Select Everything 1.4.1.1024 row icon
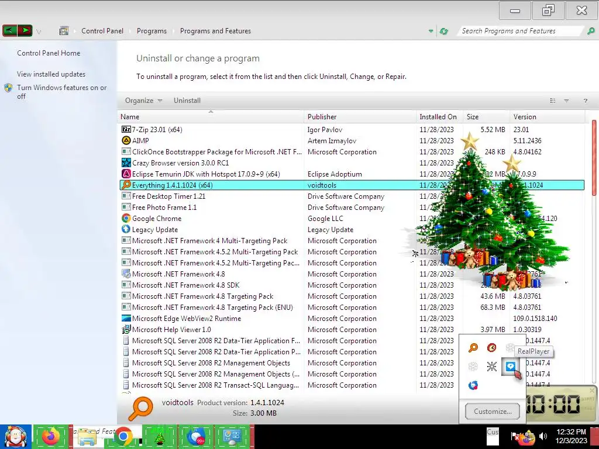599x449 pixels. tap(126, 185)
